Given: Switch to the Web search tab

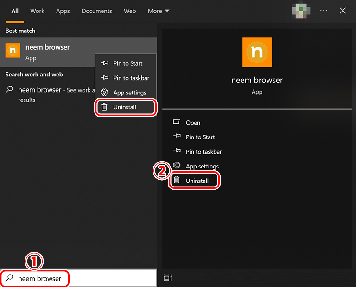Looking at the screenshot, I should [130, 11].
